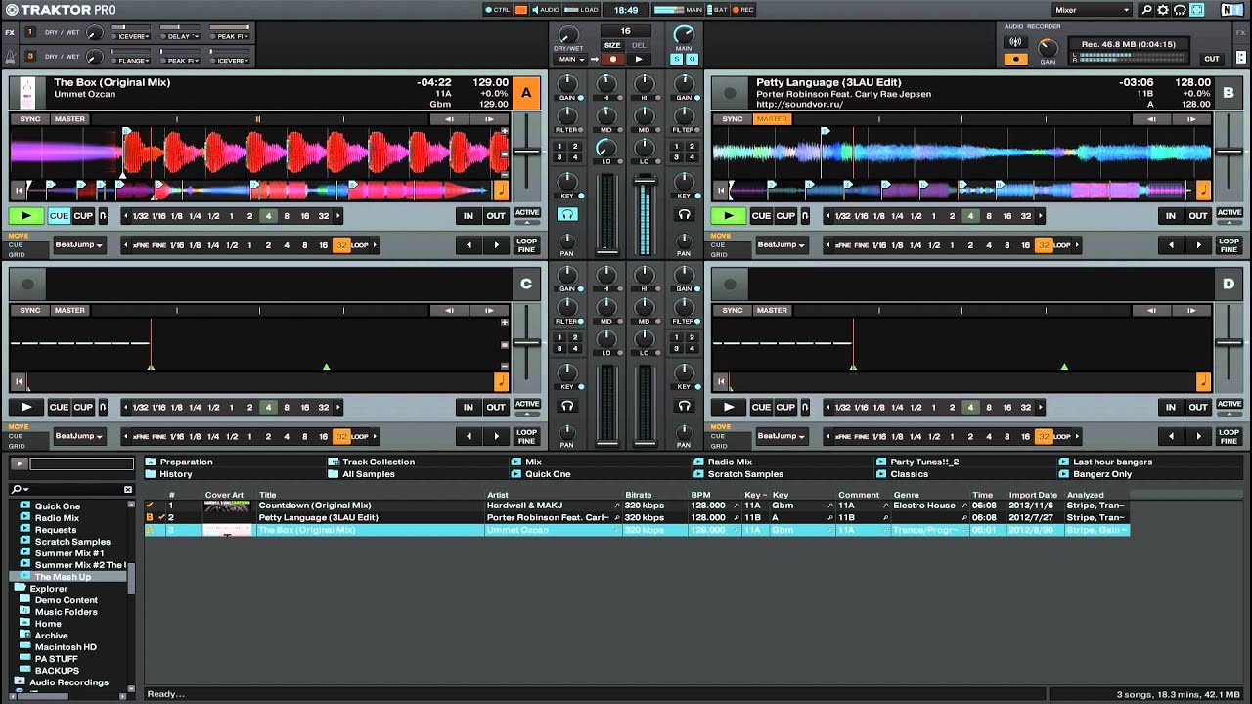Open preferences with the gear icon
Image resolution: width=1252 pixels, height=704 pixels.
coord(1163,10)
